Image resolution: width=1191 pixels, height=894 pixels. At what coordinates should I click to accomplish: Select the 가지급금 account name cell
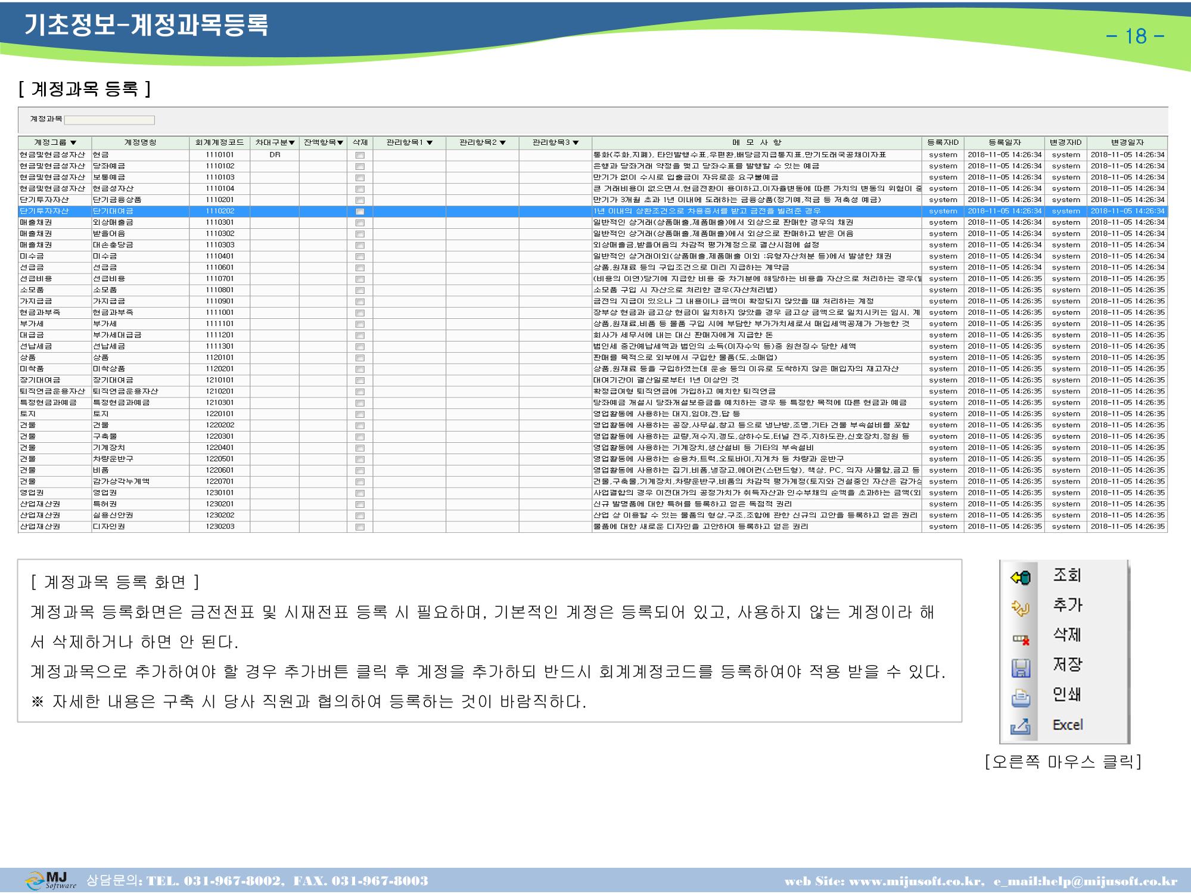[x=140, y=302]
